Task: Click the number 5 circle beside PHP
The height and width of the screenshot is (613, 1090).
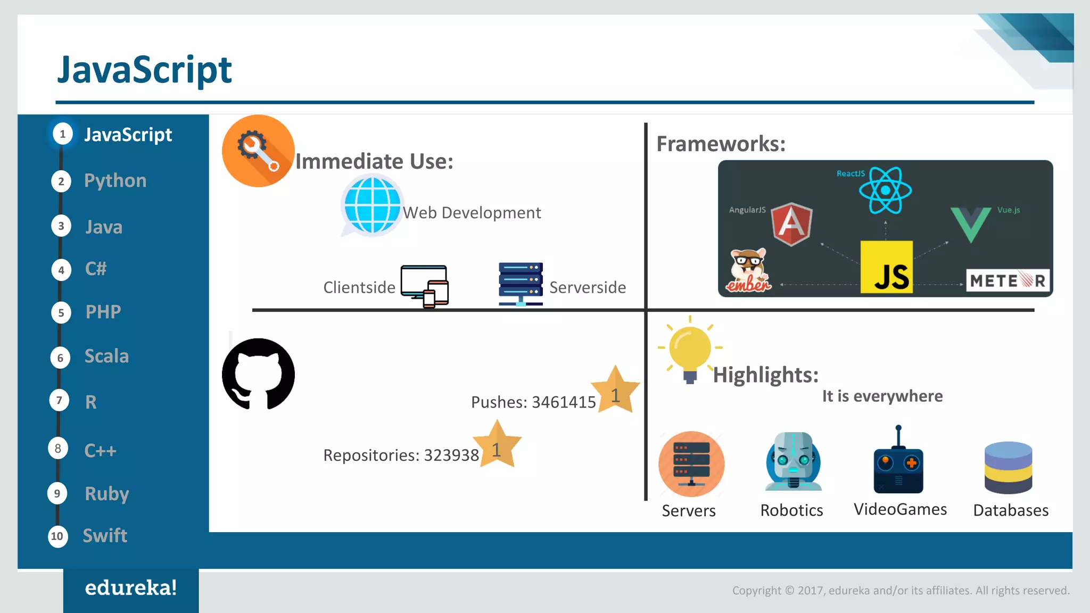Action: (61, 313)
